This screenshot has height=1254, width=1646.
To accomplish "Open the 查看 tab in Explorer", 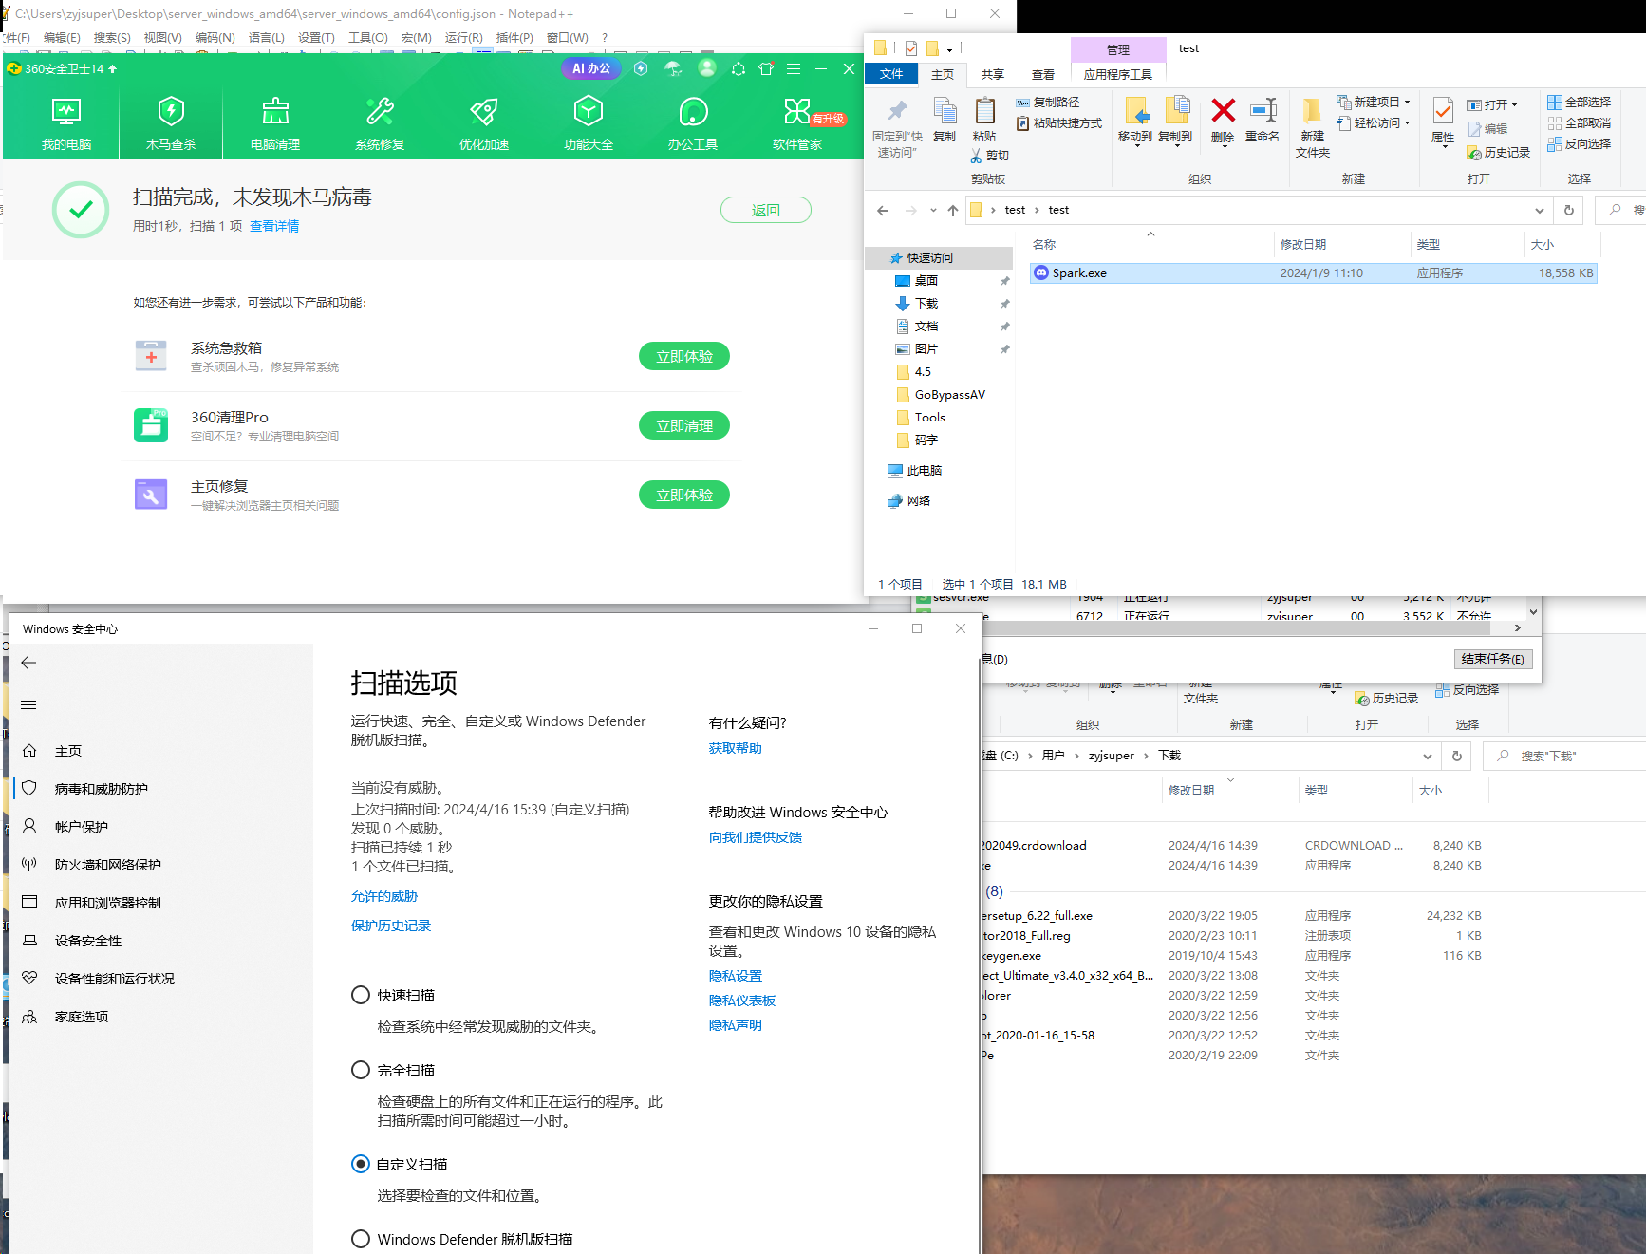I will (x=1042, y=74).
